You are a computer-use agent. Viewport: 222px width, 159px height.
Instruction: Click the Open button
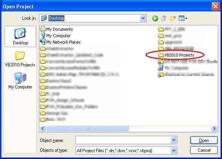tap(204, 140)
